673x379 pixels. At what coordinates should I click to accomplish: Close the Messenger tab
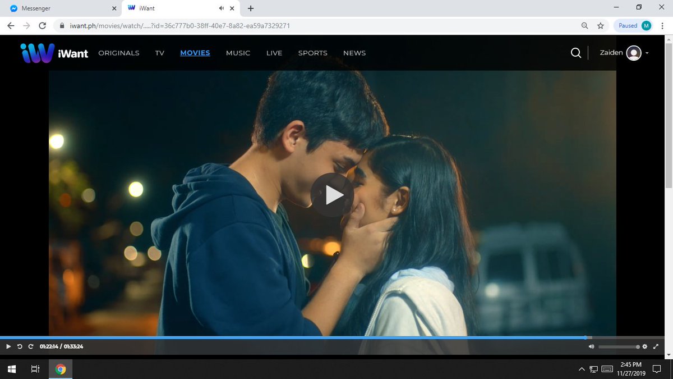click(x=114, y=8)
